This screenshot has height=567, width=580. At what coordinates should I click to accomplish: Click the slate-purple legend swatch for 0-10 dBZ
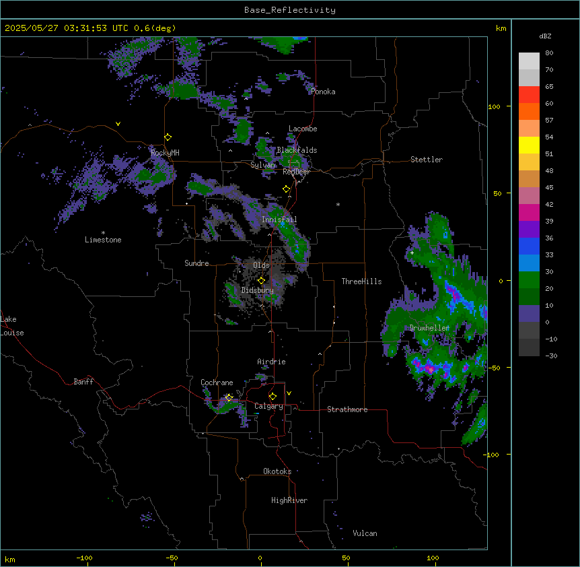[529, 314]
